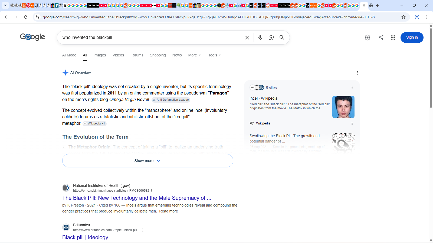Click the Chrome address bar URL
The height and width of the screenshot is (243, 433).
pyautogui.click(x=209, y=17)
